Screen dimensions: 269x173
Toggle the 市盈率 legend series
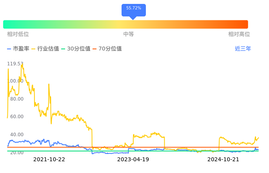point(18,49)
